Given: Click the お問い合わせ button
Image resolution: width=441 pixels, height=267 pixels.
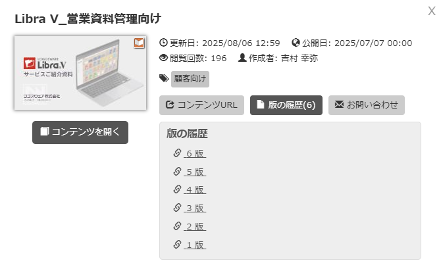Looking at the screenshot, I should [x=367, y=105].
